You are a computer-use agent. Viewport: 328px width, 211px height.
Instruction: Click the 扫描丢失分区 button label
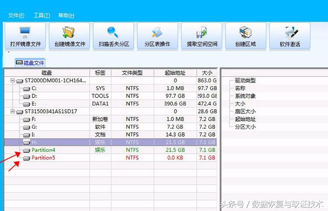click(x=114, y=44)
